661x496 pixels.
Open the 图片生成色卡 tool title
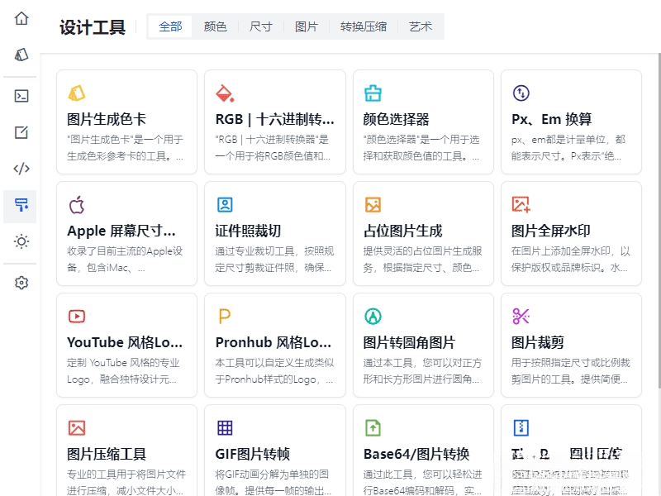(x=107, y=119)
